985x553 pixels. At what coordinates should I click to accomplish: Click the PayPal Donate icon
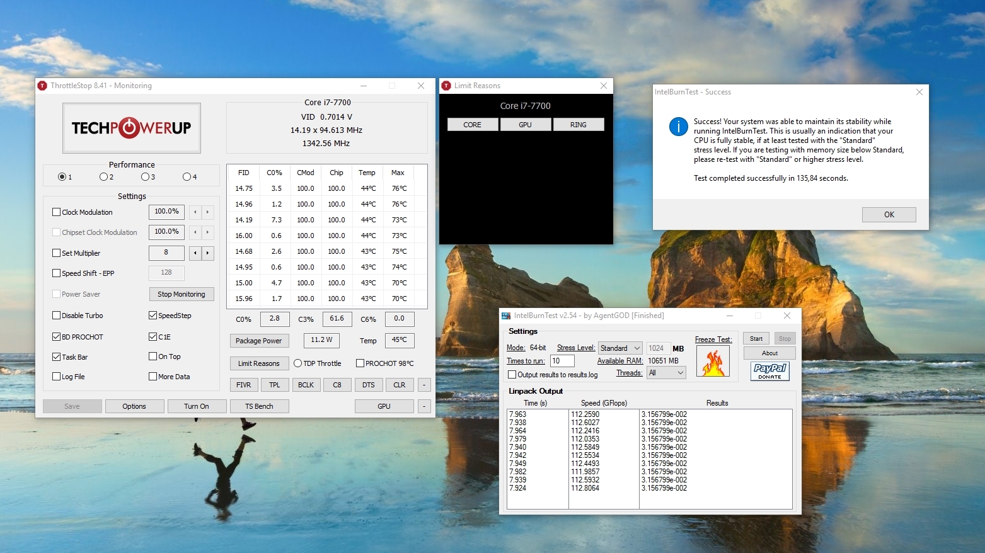click(769, 371)
